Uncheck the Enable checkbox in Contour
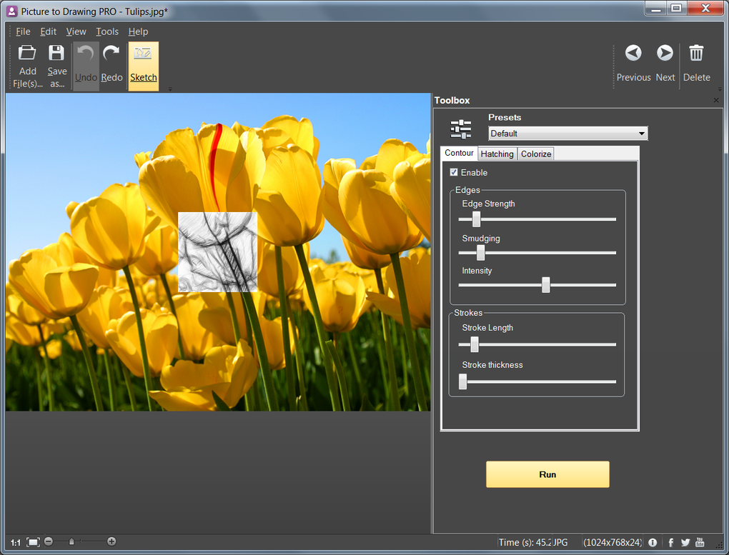 tap(454, 172)
